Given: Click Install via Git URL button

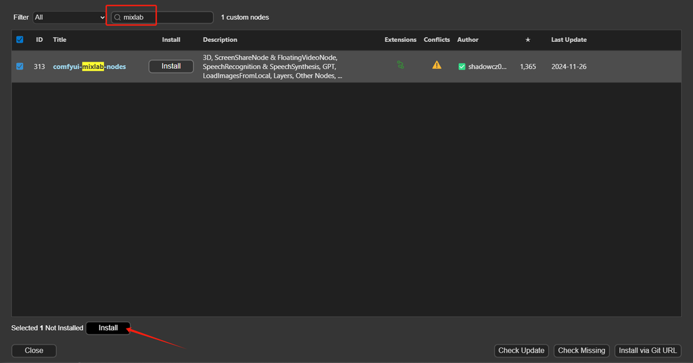Looking at the screenshot, I should click(x=648, y=350).
